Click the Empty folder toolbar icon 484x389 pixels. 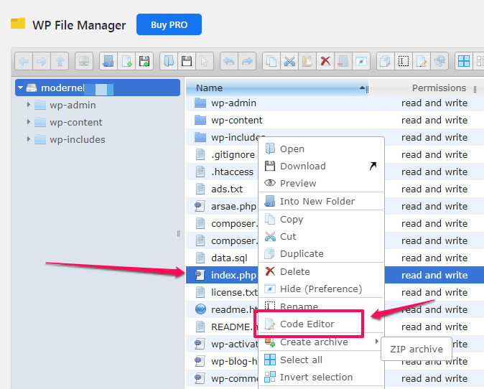click(x=343, y=61)
